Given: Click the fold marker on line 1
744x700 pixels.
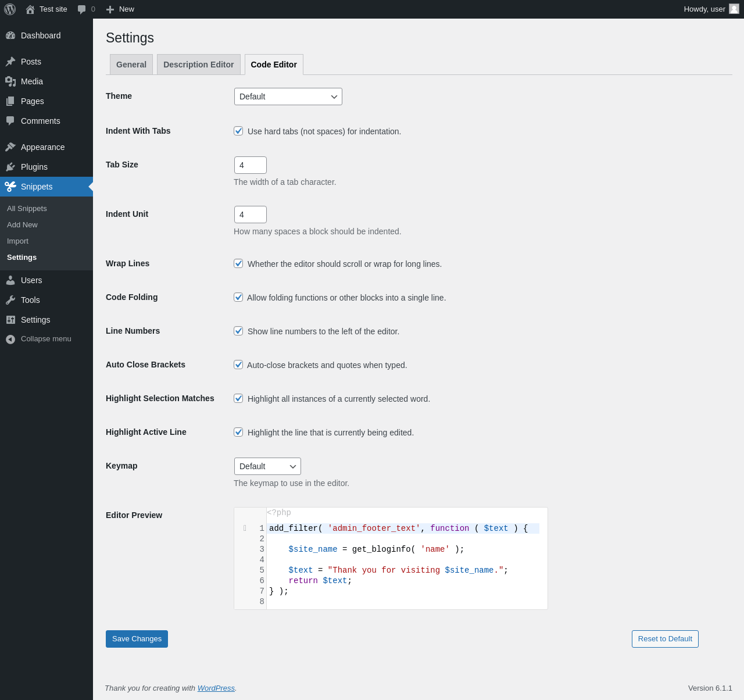Looking at the screenshot, I should coord(245,528).
